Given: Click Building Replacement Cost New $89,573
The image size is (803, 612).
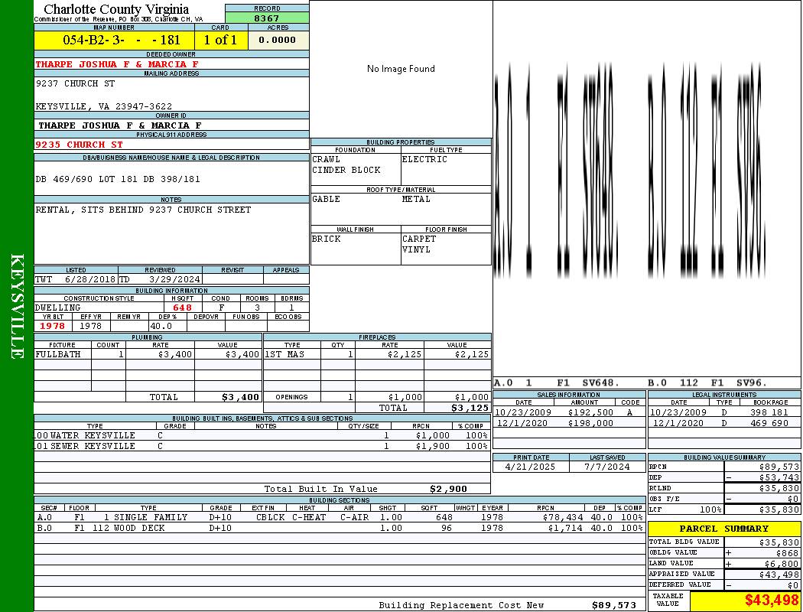Looking at the screenshot, I should (x=614, y=605).
